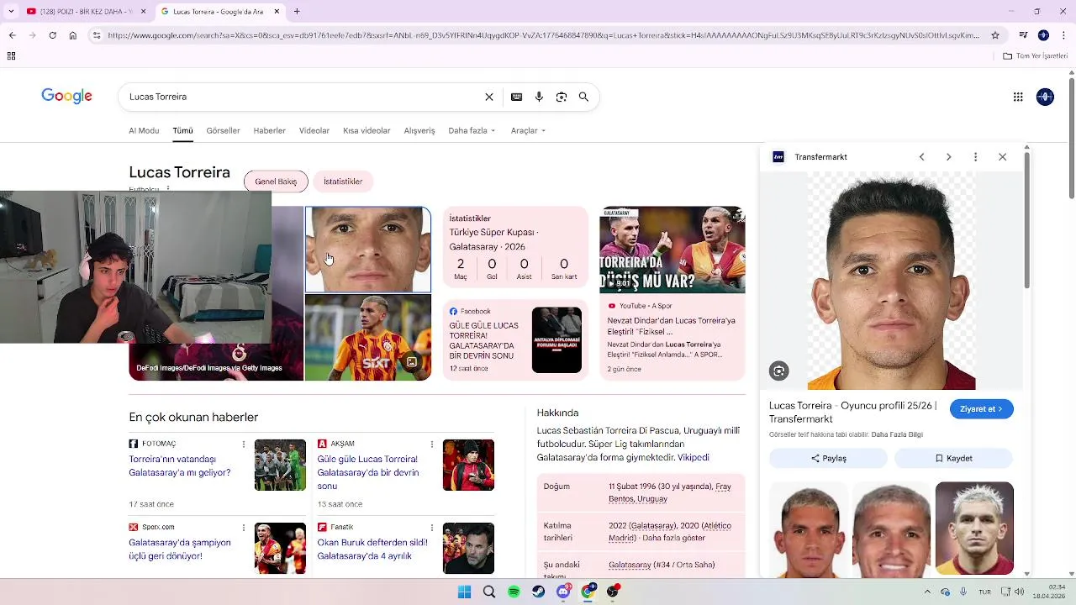Screen dimensions: 1076x605
Task: Open the on-screen keyboard input tool
Action: point(517,97)
